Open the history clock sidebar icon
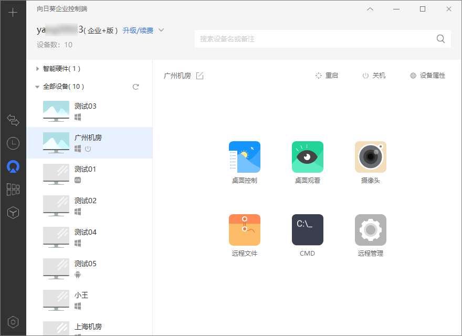 [x=13, y=143]
